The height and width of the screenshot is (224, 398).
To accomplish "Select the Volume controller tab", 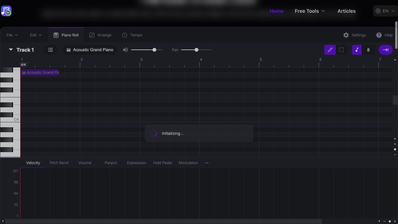I will [85, 163].
